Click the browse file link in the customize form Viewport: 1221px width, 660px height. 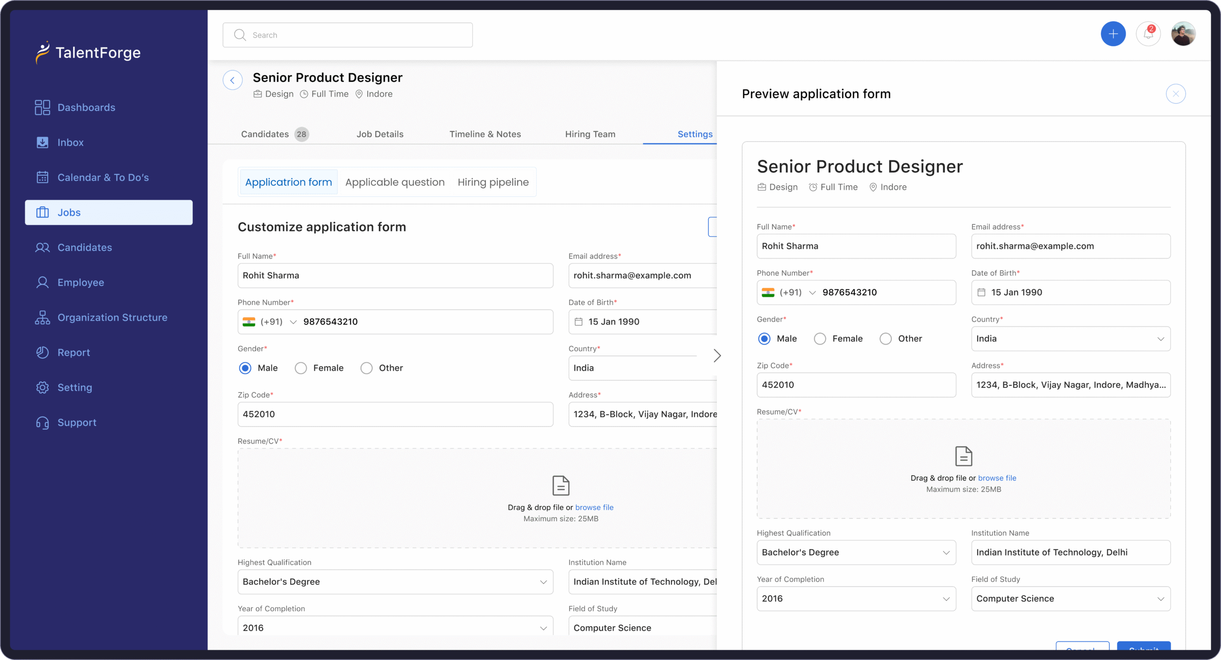pyautogui.click(x=594, y=508)
